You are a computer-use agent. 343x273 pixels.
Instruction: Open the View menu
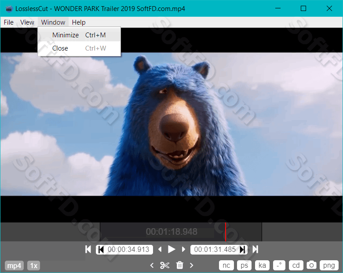click(x=27, y=22)
